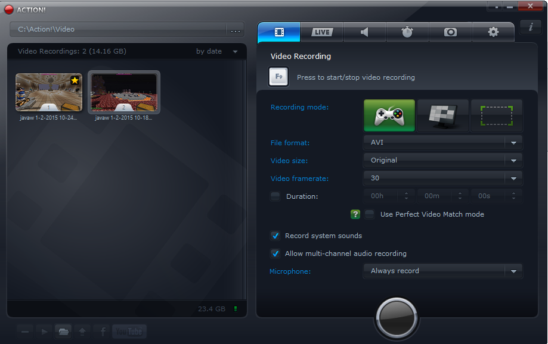Viewport: 548px width, 344px height.
Task: Browse output folder with the ellipsis button
Action: pyautogui.click(x=235, y=30)
